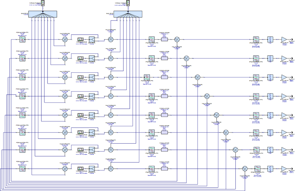Select the top row output amplifier triangle
The width and height of the screenshot is (295, 191).
(284, 40)
